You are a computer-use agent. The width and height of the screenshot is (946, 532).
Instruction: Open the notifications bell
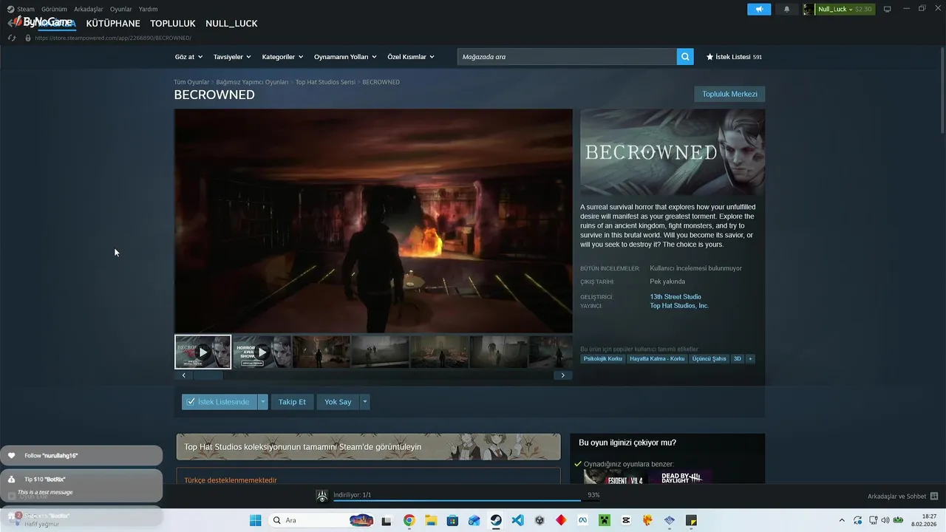tap(786, 9)
